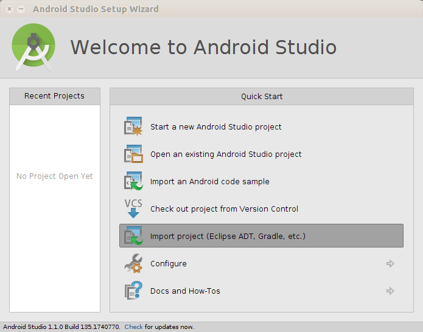
Task: Click the Configure wrench and gear icon
Action: pos(133,263)
